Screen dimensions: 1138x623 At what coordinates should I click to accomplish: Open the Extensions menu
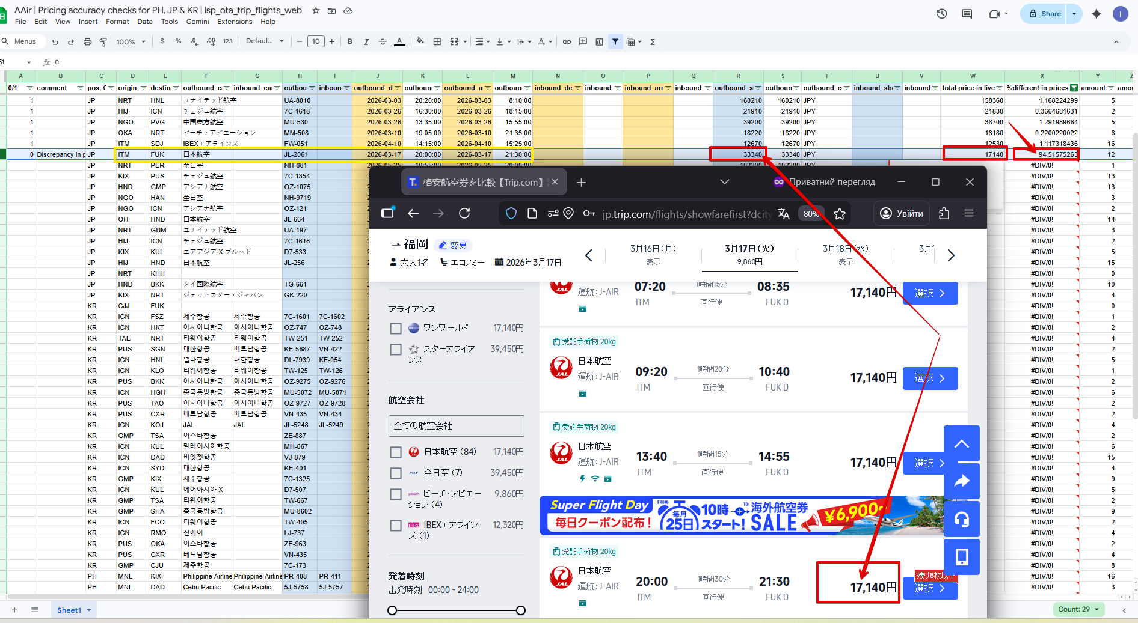pos(235,22)
